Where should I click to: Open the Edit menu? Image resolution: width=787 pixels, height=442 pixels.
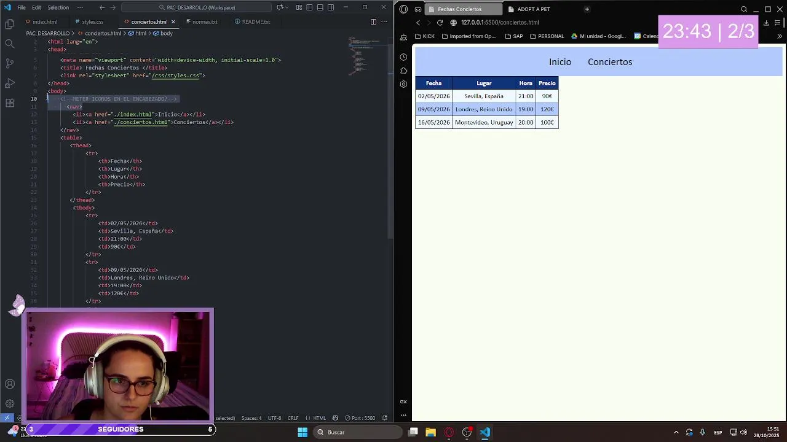point(36,7)
